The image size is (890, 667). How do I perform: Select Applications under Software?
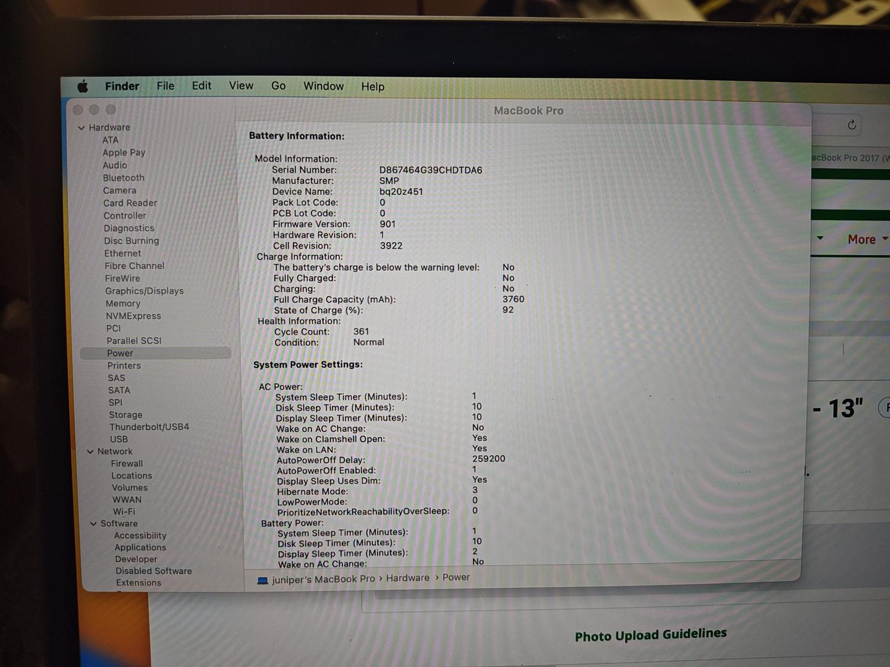pyautogui.click(x=140, y=547)
